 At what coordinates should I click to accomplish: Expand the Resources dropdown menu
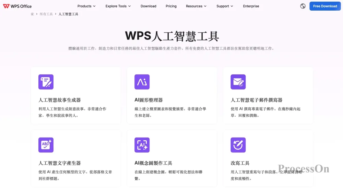196,6
